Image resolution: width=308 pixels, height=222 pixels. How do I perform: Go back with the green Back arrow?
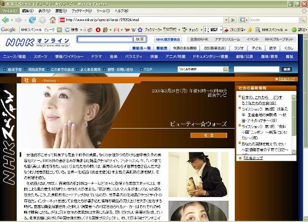[x=5, y=20]
